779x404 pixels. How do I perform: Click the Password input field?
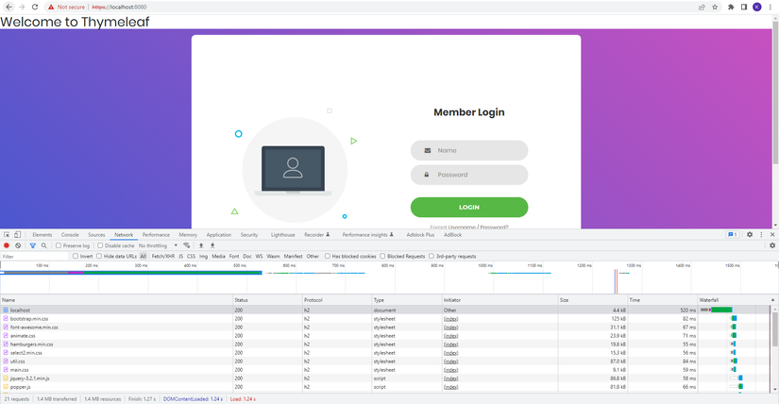[469, 175]
